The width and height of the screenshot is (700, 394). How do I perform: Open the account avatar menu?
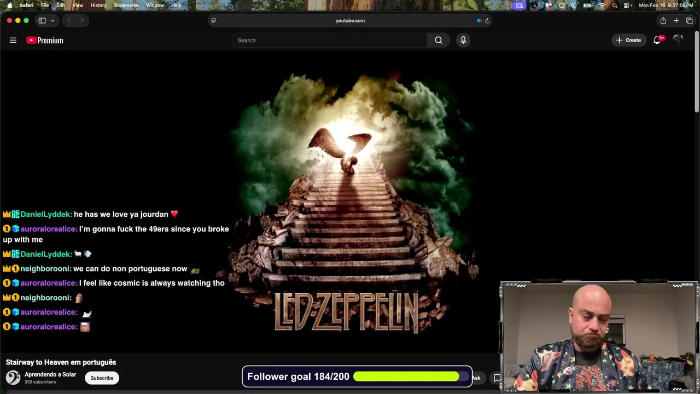coord(678,40)
